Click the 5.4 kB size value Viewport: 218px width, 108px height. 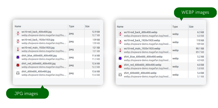coord(201,73)
